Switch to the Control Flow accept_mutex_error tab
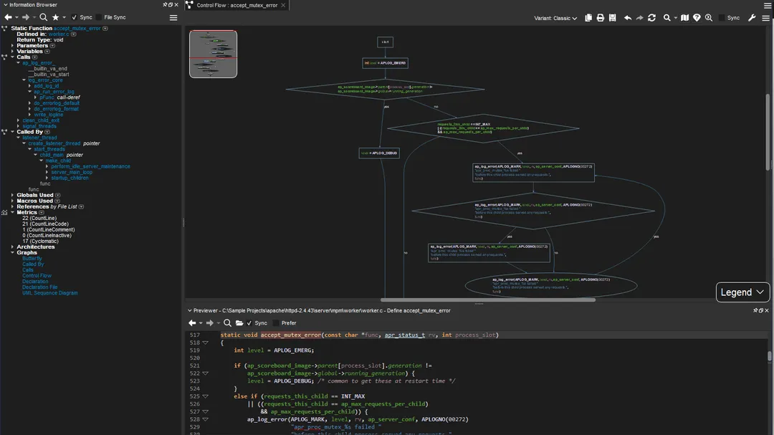Screen dimensions: 774x435 point(236,4)
